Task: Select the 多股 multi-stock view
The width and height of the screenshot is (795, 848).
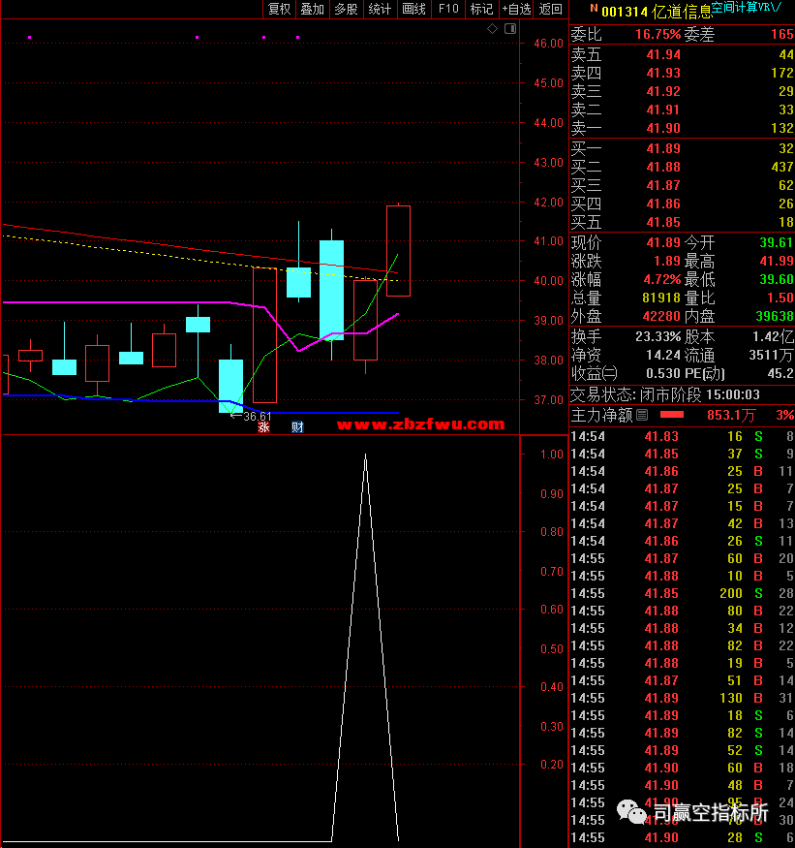Action: [x=346, y=9]
